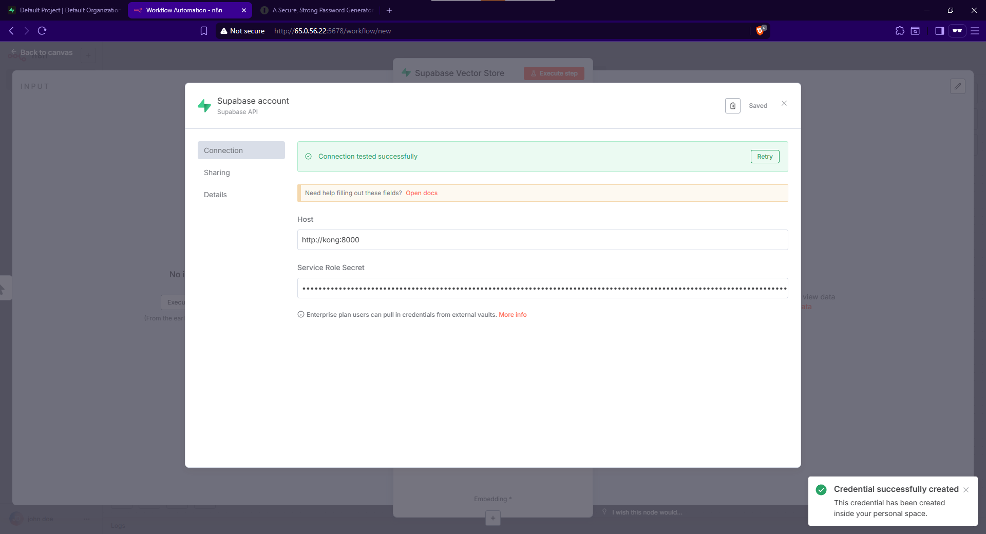Viewport: 986px width, 534px height.
Task: Open the Details section
Action: [215, 195]
